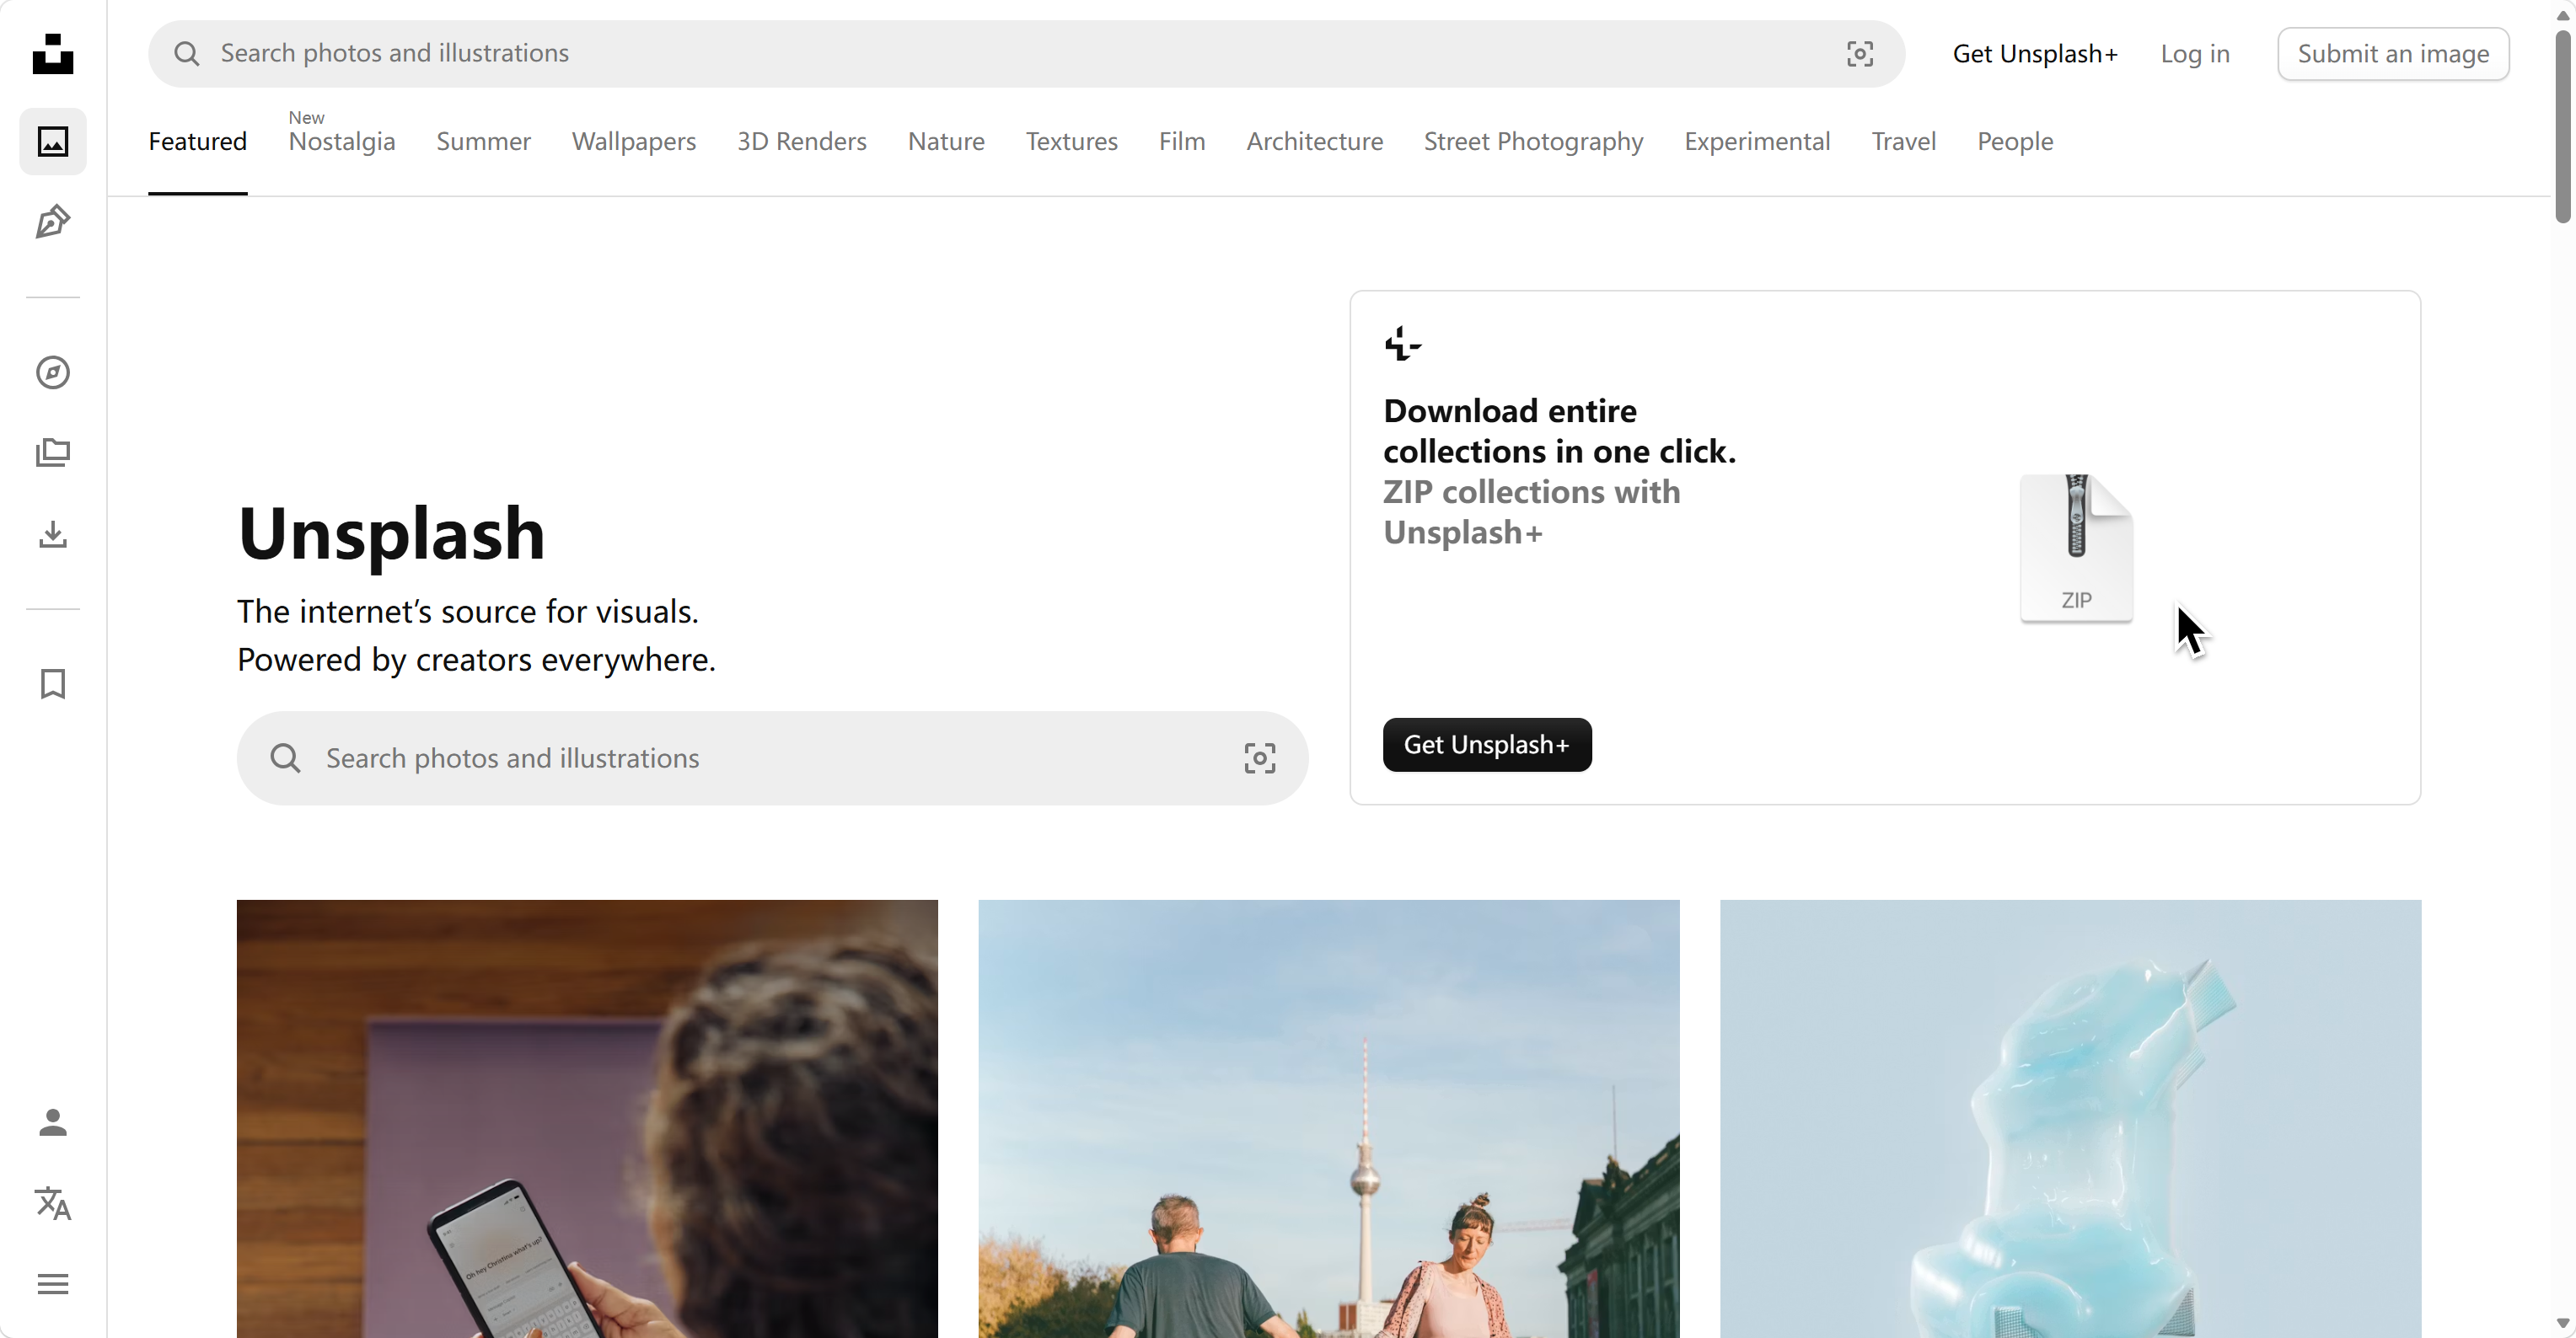Viewport: 2576px width, 1338px height.
Task: Click the page vertical scrollbar thumb
Action: pyautogui.click(x=2563, y=127)
